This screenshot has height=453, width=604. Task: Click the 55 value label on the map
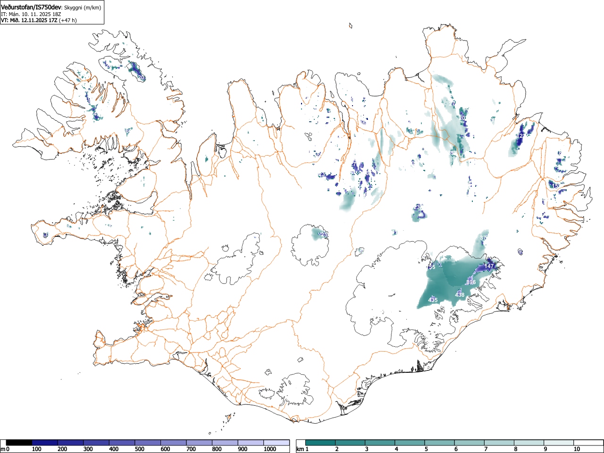(432, 267)
